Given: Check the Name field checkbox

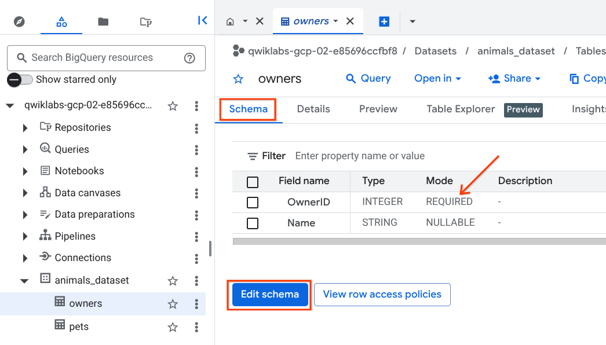Looking at the screenshot, I should coord(253,223).
